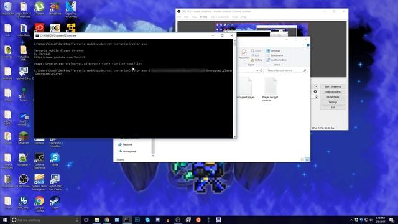Open File Explorer from the taskbar
The image size is (398, 224).
coord(97,220)
